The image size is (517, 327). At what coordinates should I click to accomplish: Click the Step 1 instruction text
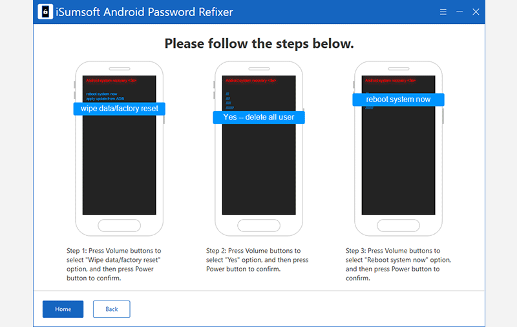114,264
